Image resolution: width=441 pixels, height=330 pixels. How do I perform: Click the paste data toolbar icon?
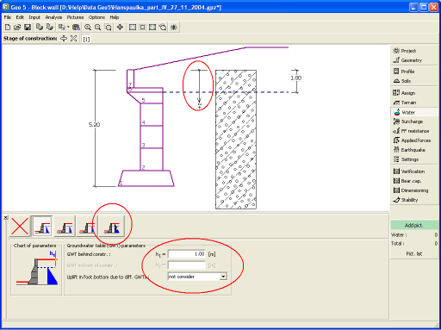pos(50,28)
